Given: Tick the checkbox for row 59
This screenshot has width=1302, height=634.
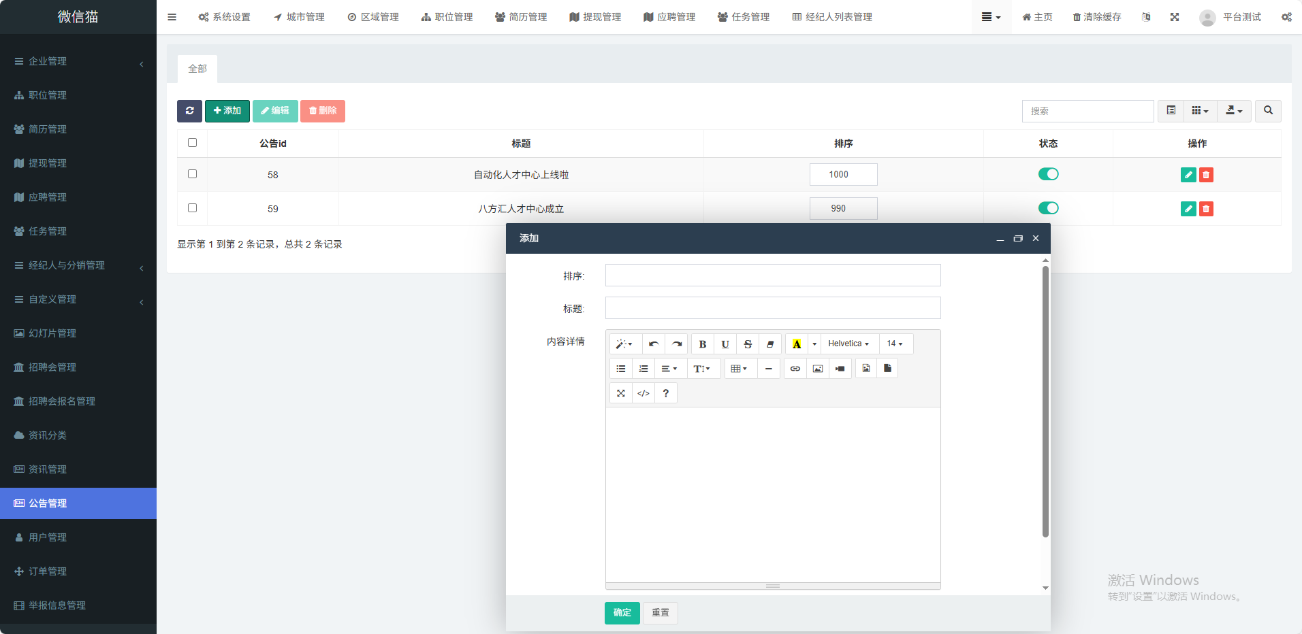Looking at the screenshot, I should [192, 208].
